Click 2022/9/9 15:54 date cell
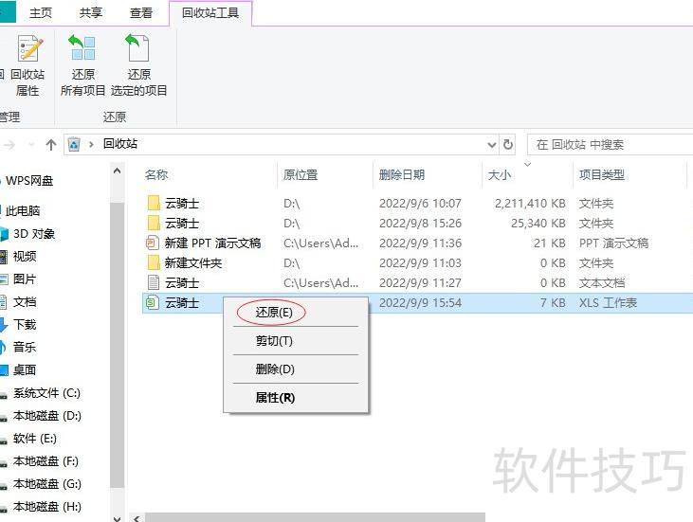 pos(420,302)
